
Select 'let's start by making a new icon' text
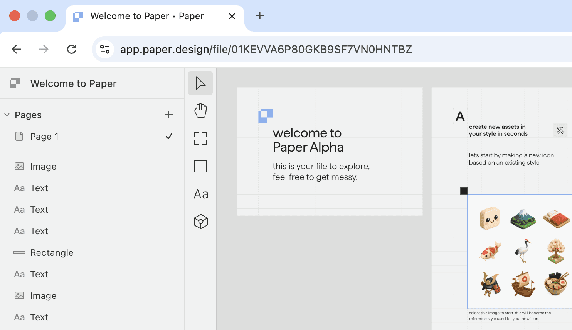(x=511, y=159)
